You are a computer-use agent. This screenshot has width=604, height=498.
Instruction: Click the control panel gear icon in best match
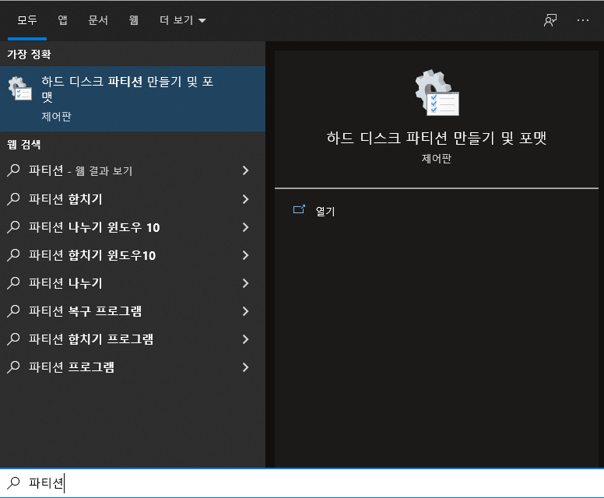pos(20,89)
